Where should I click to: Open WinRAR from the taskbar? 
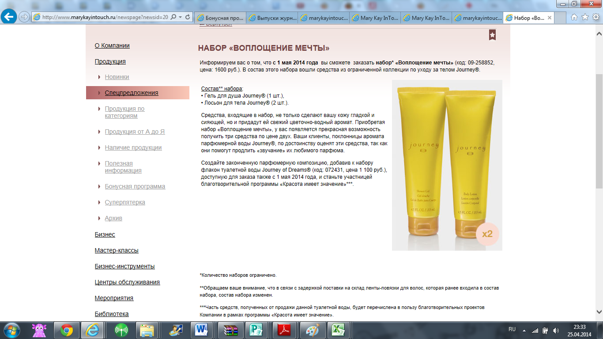(230, 330)
